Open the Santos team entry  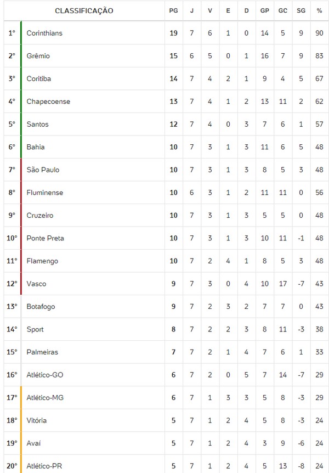(38, 125)
